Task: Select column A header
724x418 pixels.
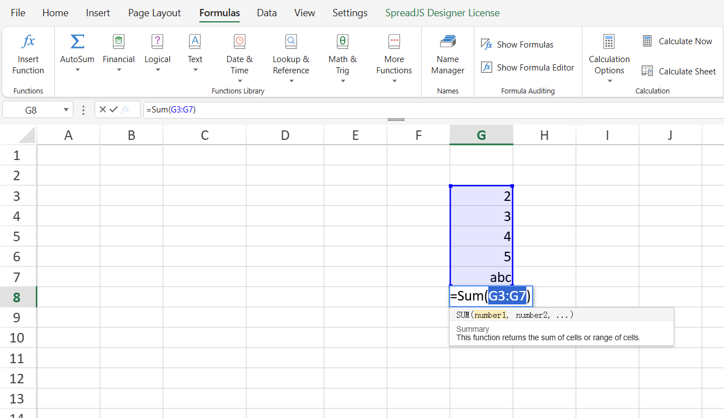Action: pos(68,135)
